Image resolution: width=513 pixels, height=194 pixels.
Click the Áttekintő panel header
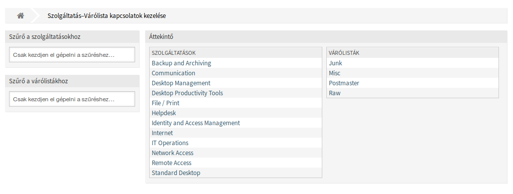tap(326, 37)
